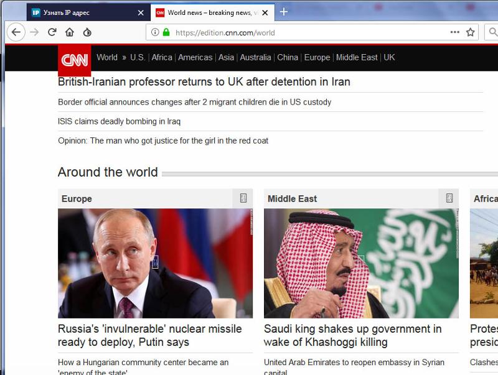
Task: Click the search magnifier icon
Action: [492, 32]
